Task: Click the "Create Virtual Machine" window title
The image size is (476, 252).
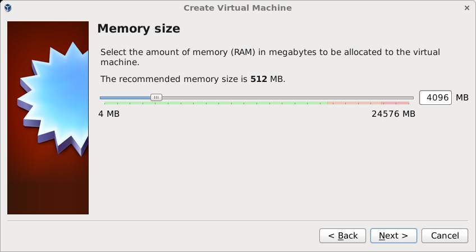Action: click(237, 8)
